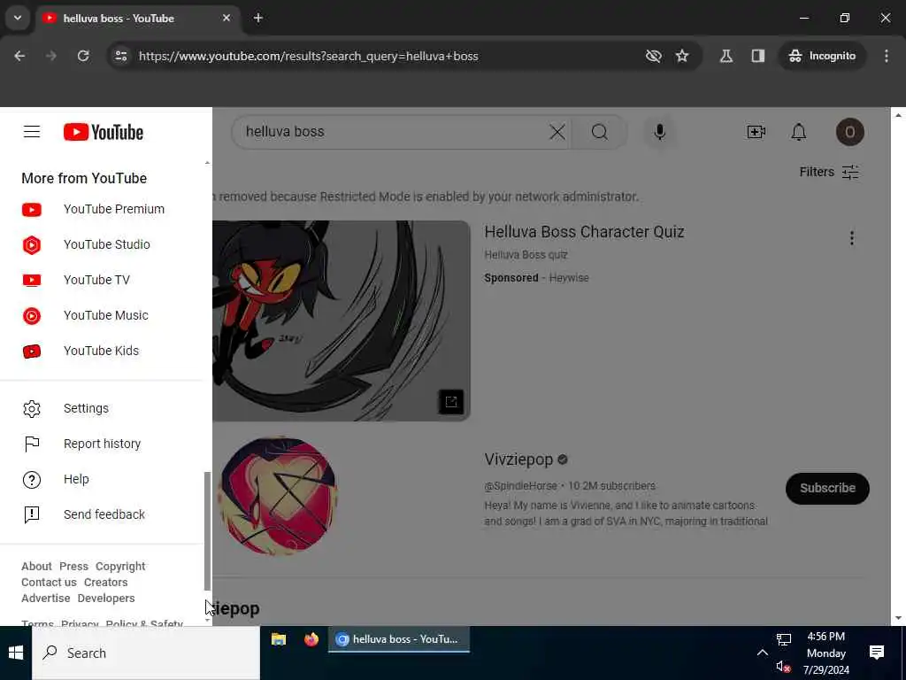
Task: Click the Copyright footer link
Action: pyautogui.click(x=120, y=566)
